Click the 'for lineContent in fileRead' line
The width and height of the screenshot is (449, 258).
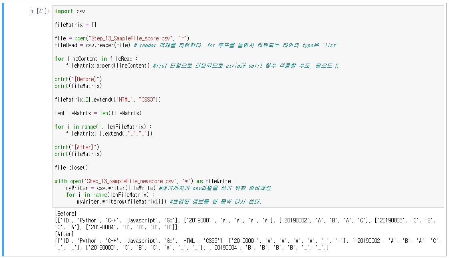coord(96,59)
